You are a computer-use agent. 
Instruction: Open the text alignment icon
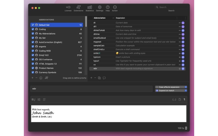(44, 100)
